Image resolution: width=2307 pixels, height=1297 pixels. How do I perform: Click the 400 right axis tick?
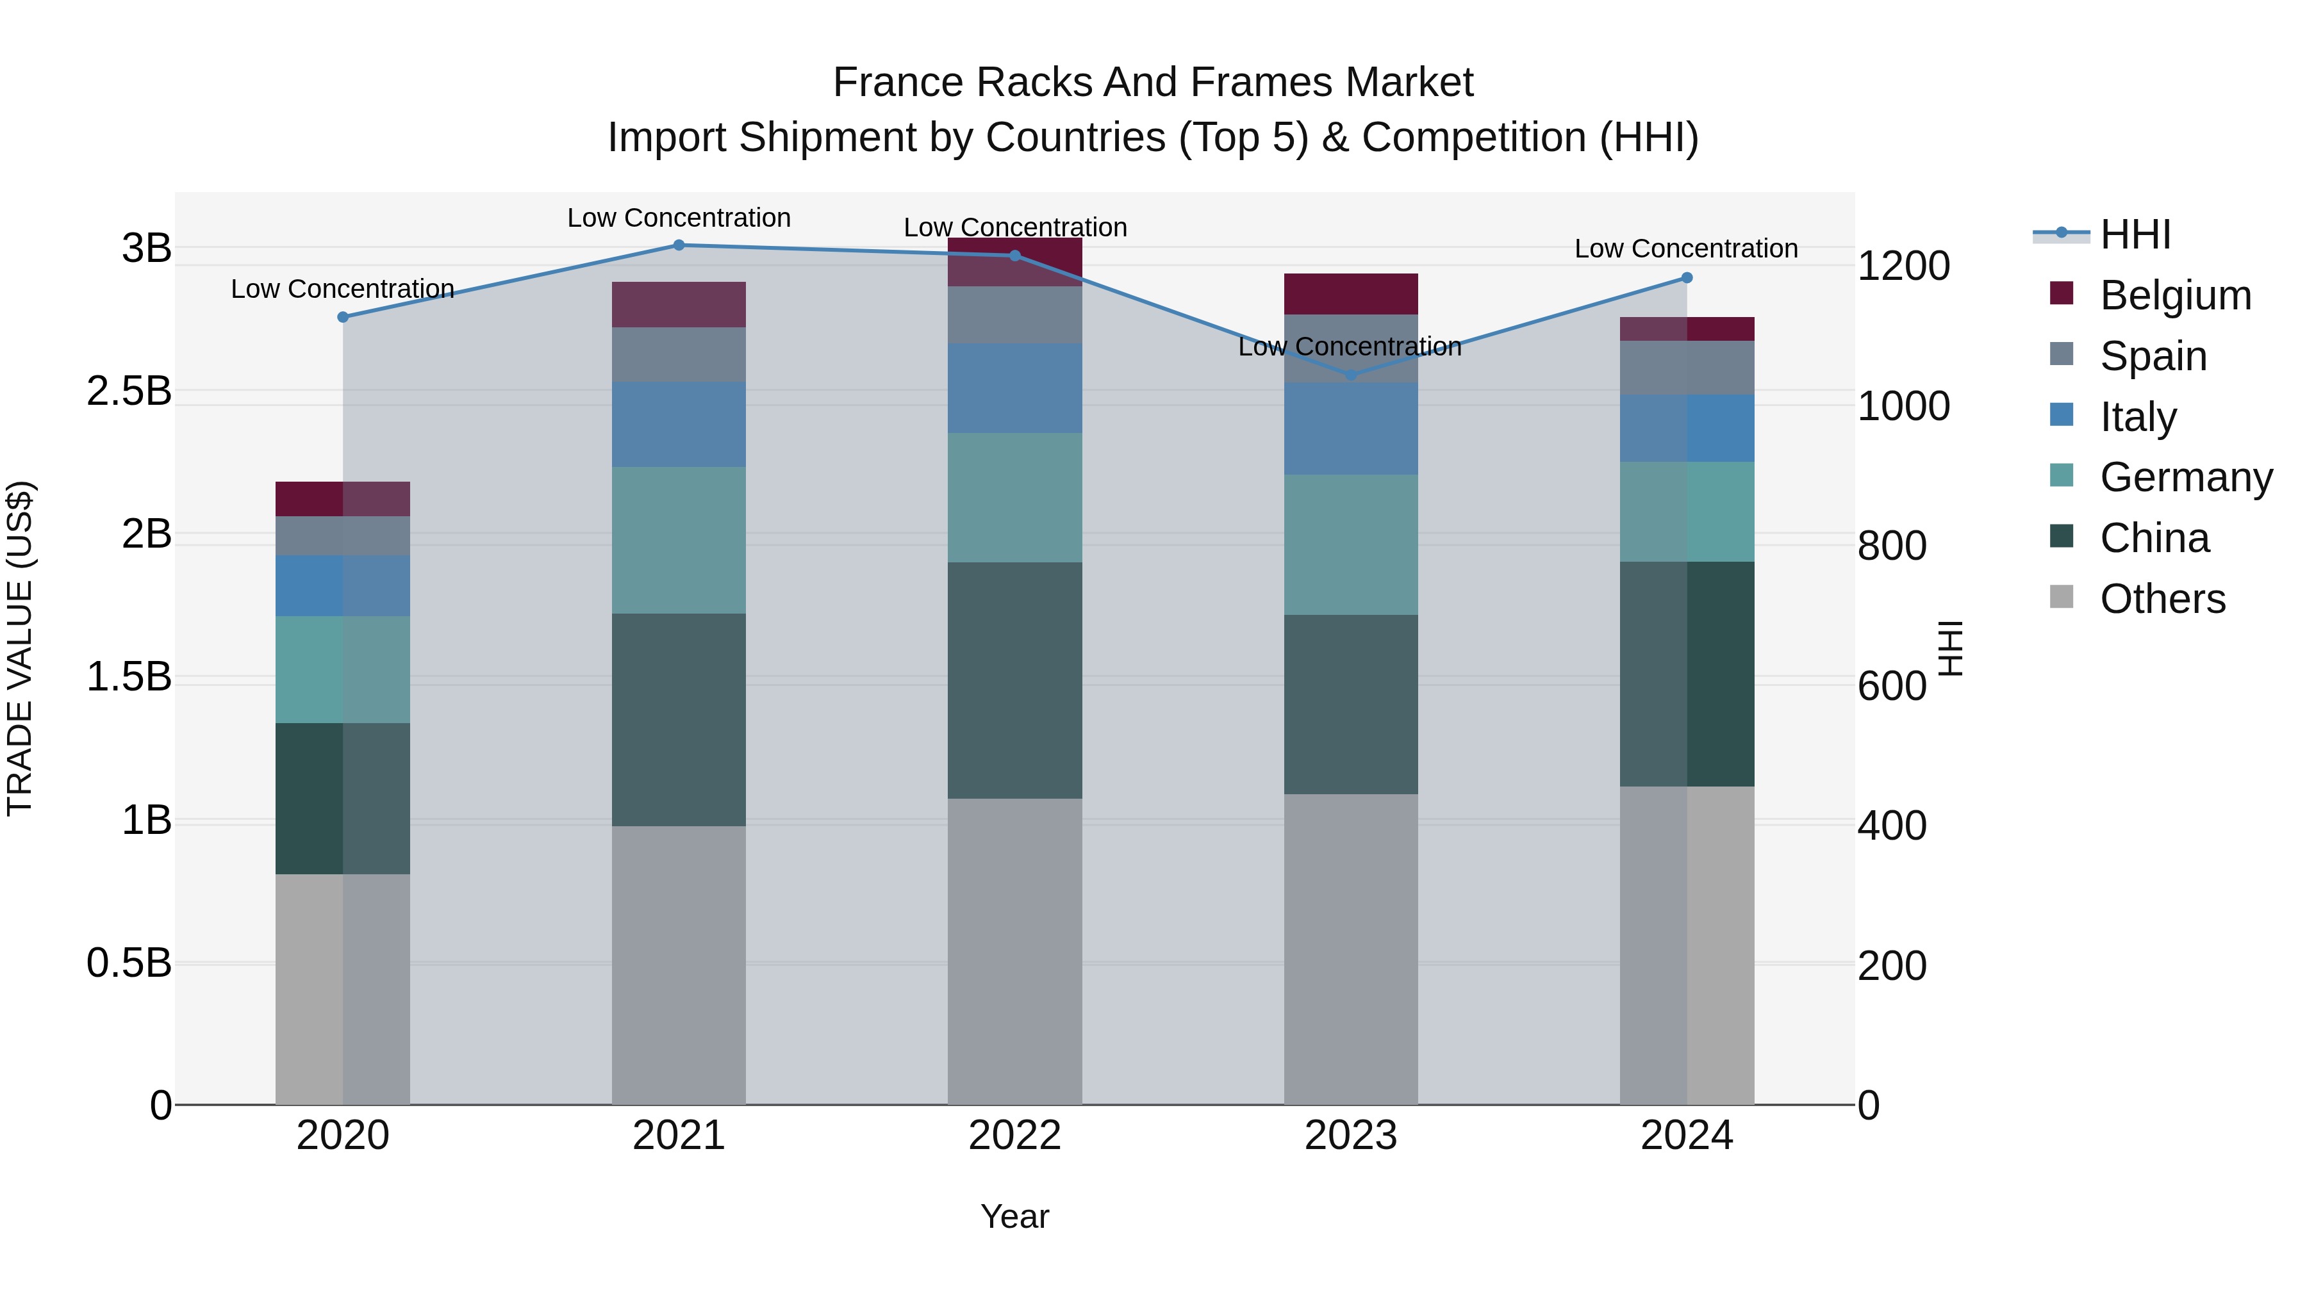(1892, 826)
